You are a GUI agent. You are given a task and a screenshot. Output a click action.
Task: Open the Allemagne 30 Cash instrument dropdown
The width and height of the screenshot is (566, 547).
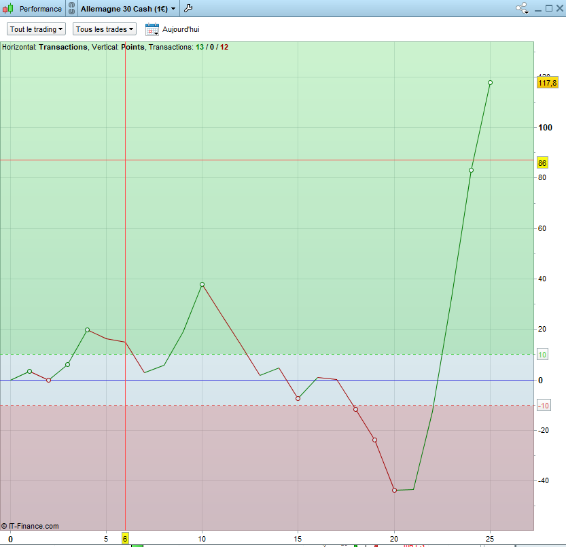point(128,9)
